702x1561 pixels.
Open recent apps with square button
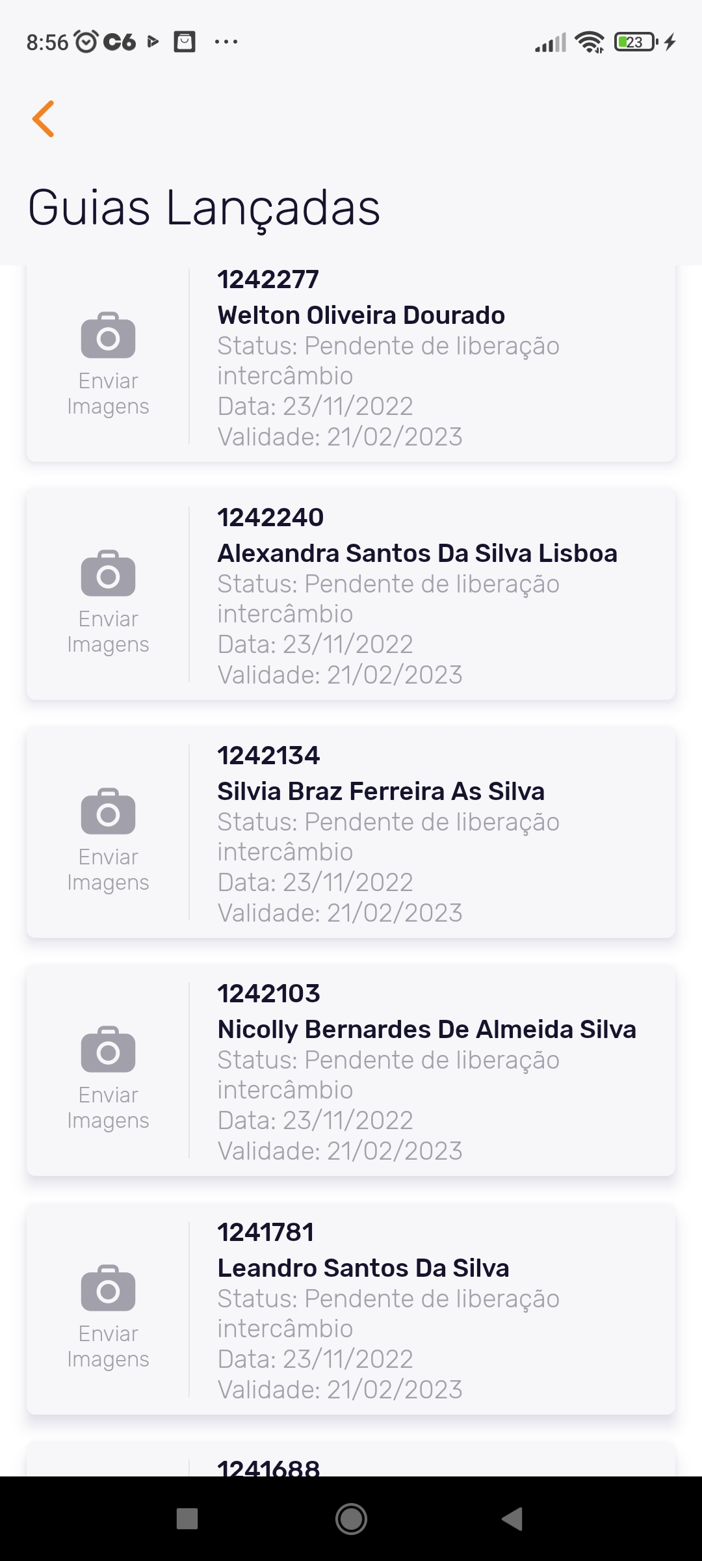(x=187, y=1519)
